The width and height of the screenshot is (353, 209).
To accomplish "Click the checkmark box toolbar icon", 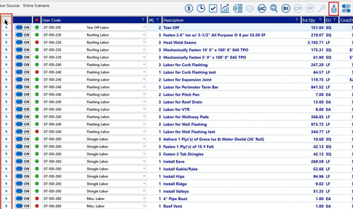I will (213, 8).
